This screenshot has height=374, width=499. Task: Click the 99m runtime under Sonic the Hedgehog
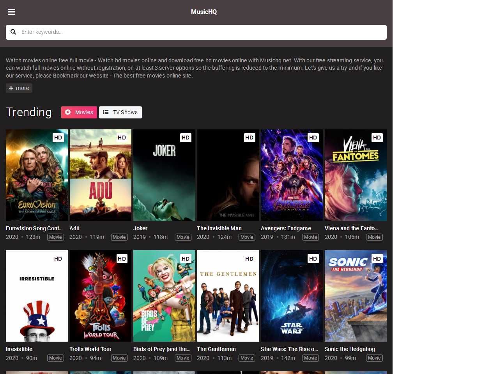click(x=350, y=358)
